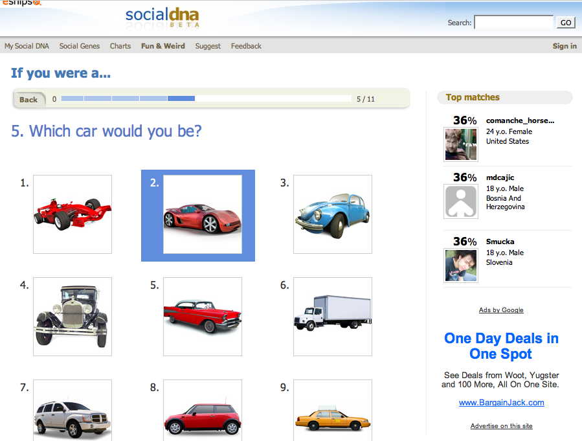Open comanche_horse... username link
Viewport: 582px width, 441px height.
[520, 120]
